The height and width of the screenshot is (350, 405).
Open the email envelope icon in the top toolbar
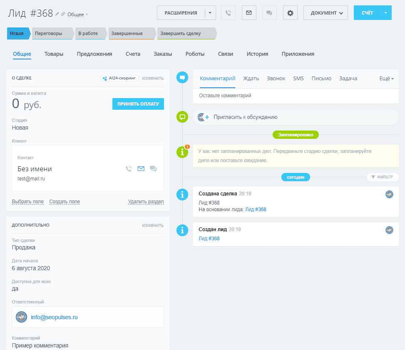(249, 12)
